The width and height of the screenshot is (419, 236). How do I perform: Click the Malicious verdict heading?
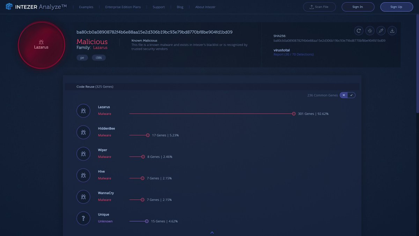tap(92, 41)
